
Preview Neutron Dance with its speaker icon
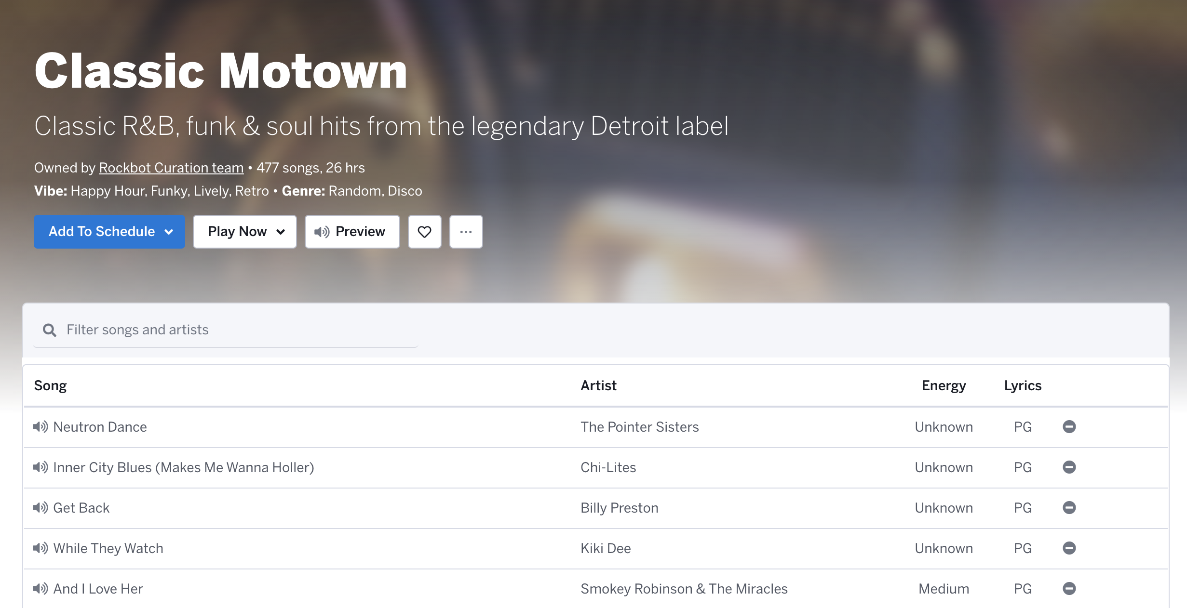pos(40,427)
